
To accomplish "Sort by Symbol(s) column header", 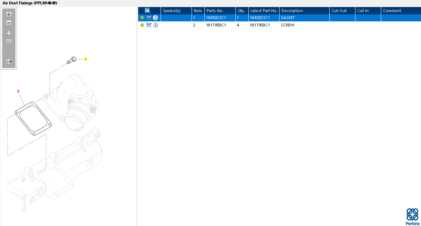I will point(176,11).
